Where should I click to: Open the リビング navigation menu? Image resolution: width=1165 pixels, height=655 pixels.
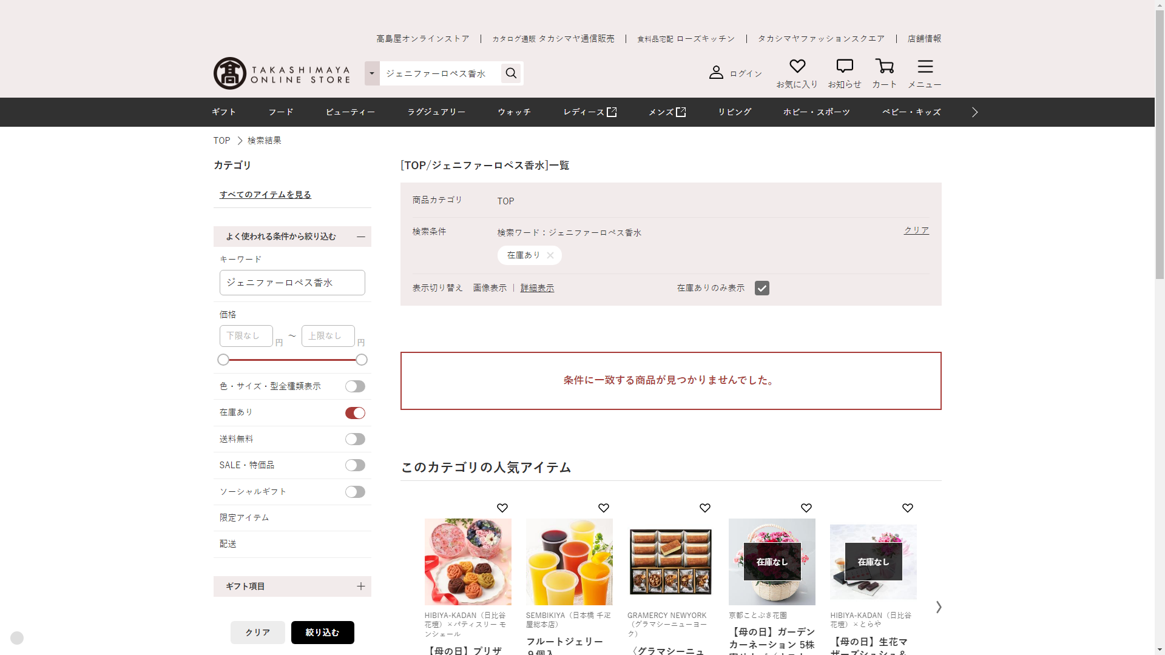734,112
